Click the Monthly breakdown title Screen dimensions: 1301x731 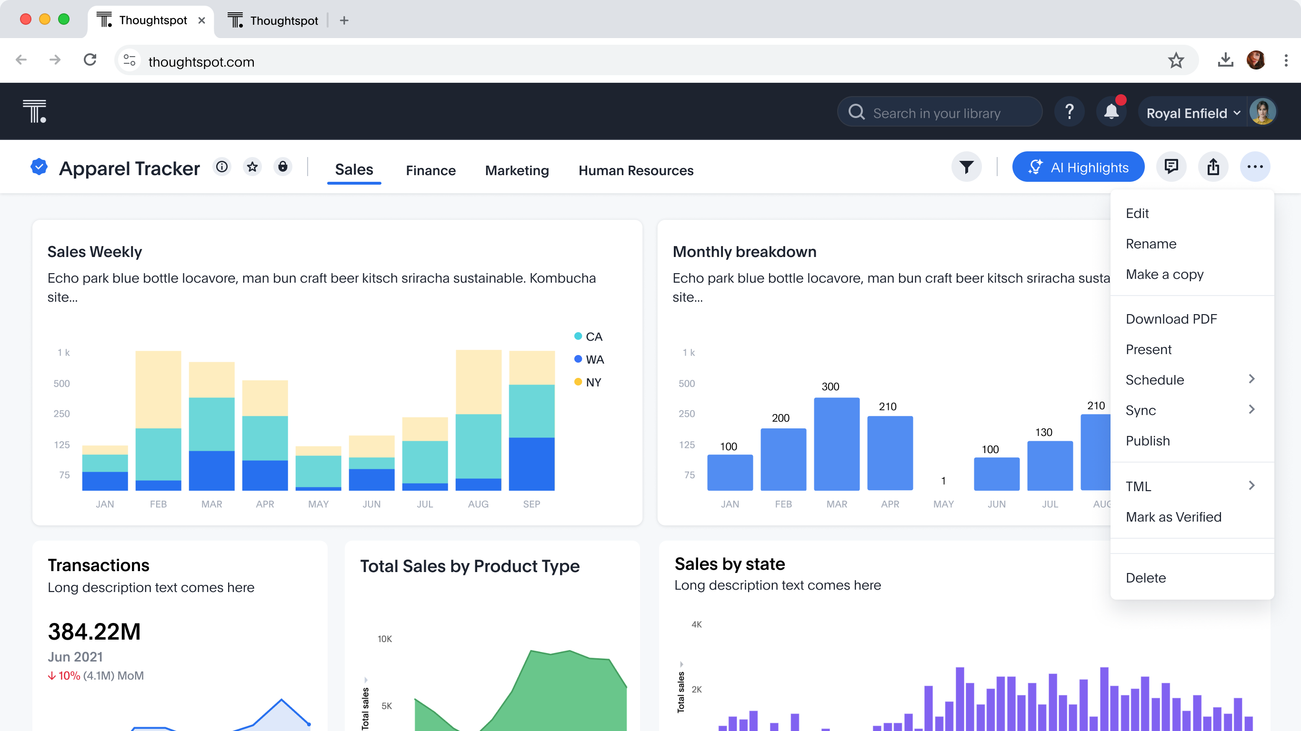[744, 252]
